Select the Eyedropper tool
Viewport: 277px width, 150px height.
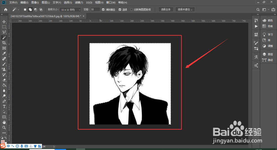tap(4, 54)
